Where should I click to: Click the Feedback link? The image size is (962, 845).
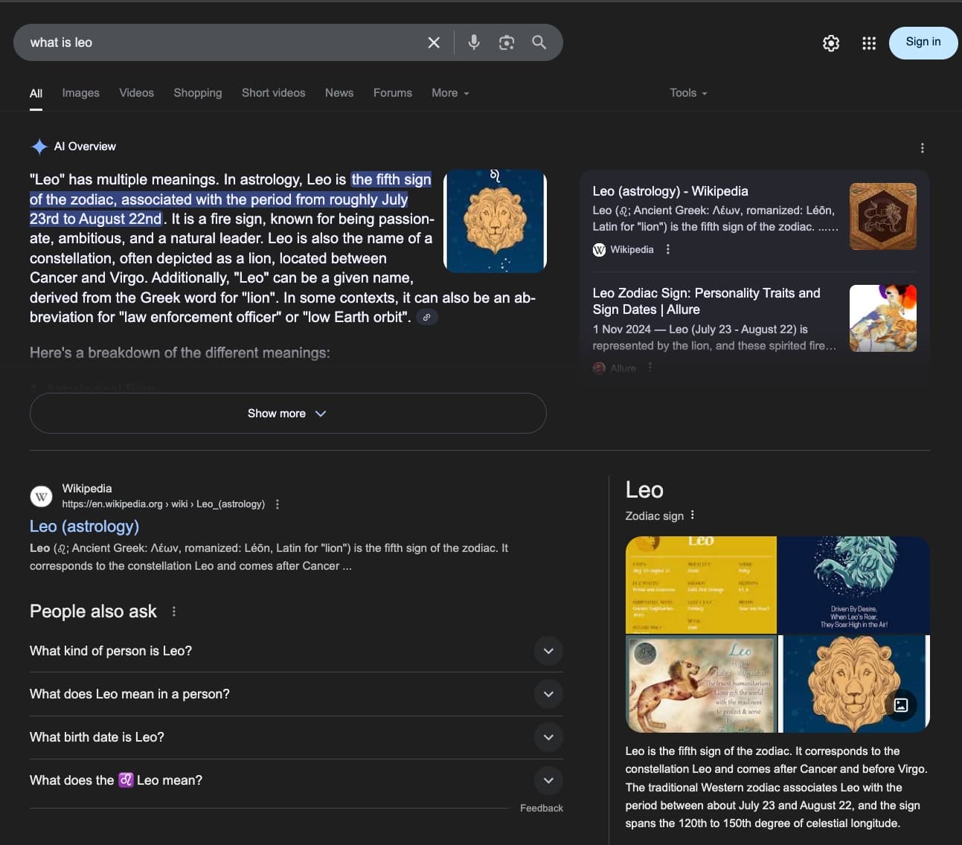pos(542,808)
